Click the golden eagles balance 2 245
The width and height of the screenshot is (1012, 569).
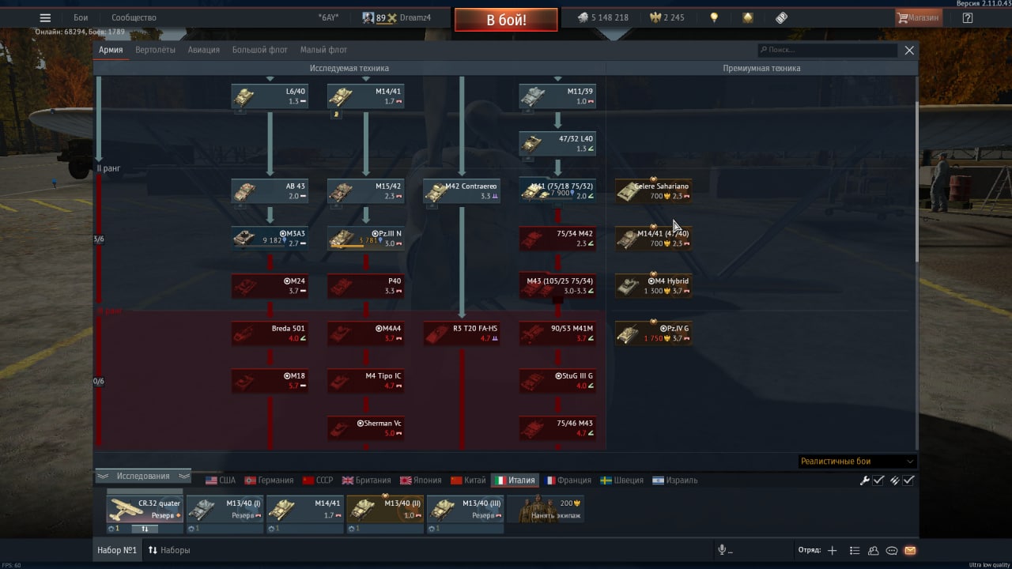666,17
